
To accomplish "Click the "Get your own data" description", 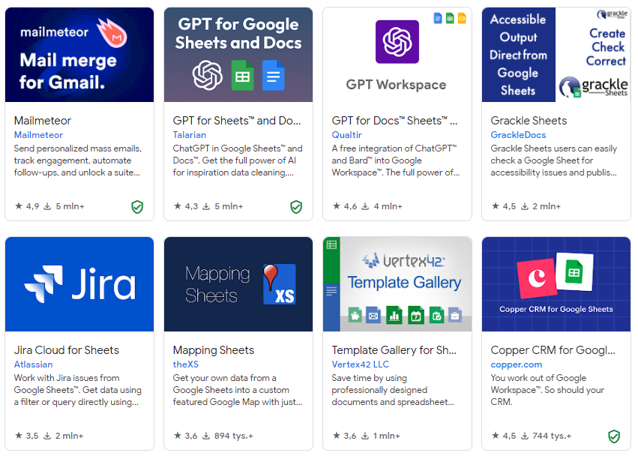I will point(238,390).
